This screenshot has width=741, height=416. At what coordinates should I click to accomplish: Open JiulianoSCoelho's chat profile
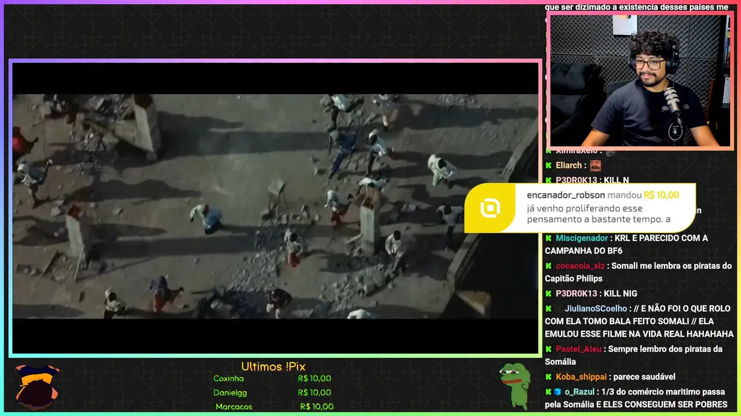pos(596,309)
